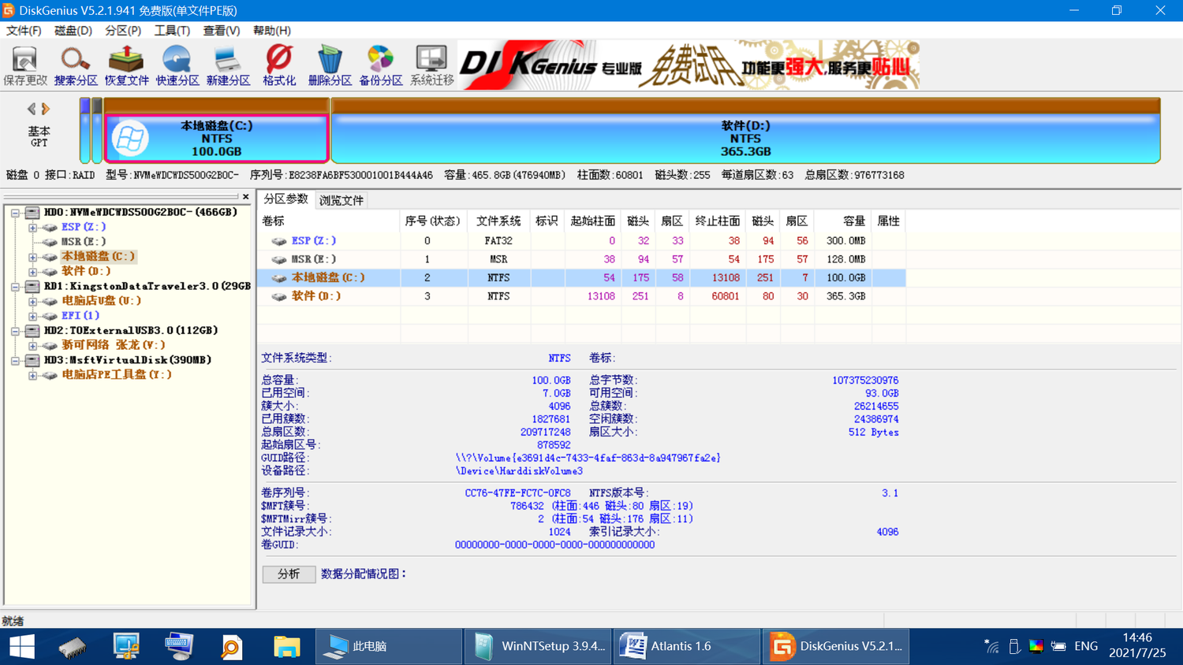Switch to the 分区参数 tab
The width and height of the screenshot is (1183, 665).
285,199
